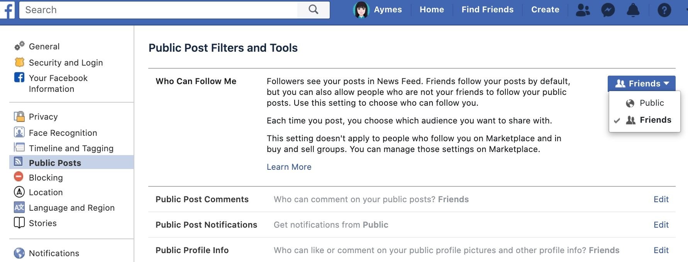Edit Public Profile Info setting
The width and height of the screenshot is (688, 262).
coord(661,250)
